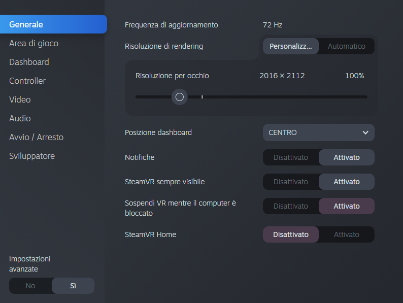Open the Sviluppatore settings section
Image resolution: width=403 pixels, height=303 pixels.
point(32,156)
